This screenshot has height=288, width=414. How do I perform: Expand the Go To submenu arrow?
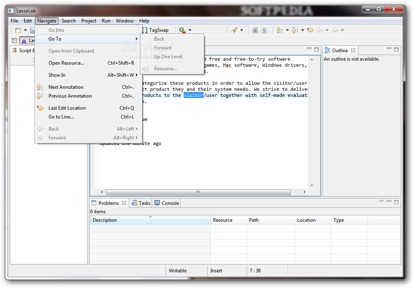click(136, 39)
